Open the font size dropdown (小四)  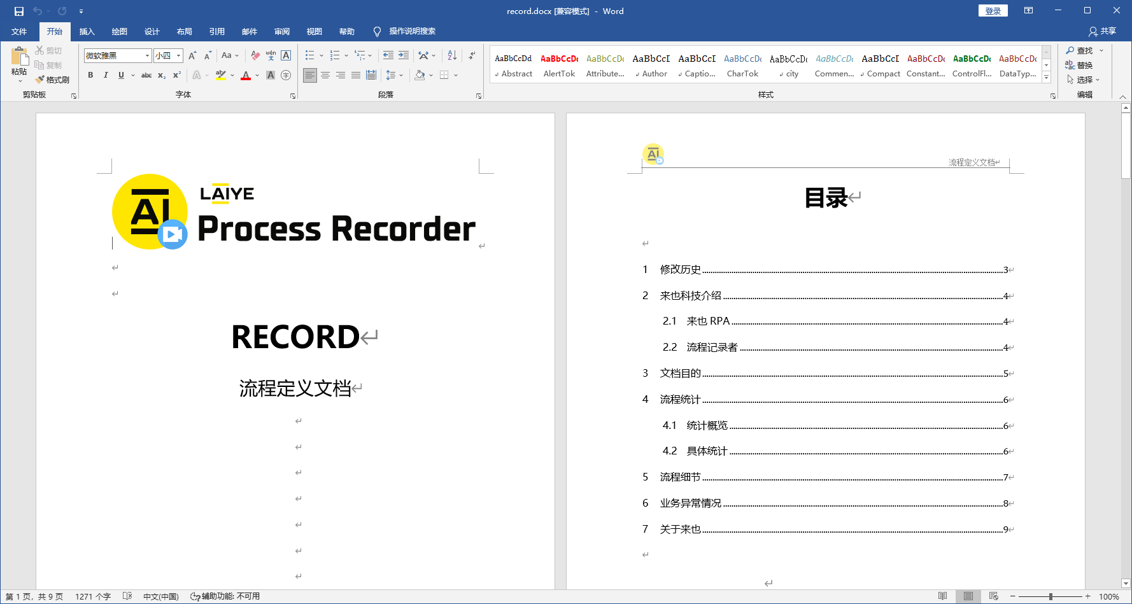coord(179,55)
